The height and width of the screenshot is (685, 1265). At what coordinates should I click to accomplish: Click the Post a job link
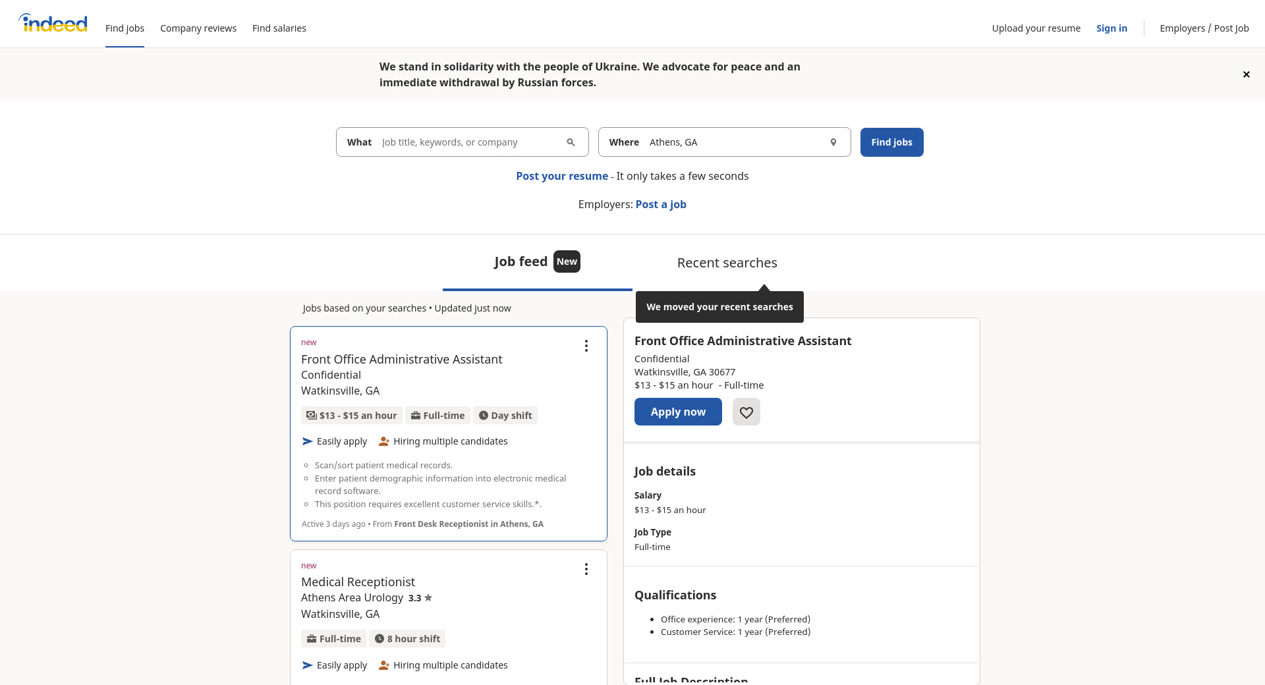[660, 204]
